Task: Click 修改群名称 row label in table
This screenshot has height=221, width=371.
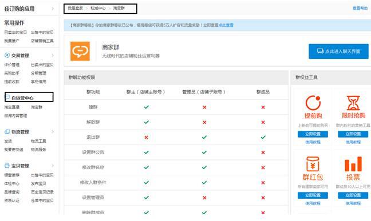Action: pos(93,167)
